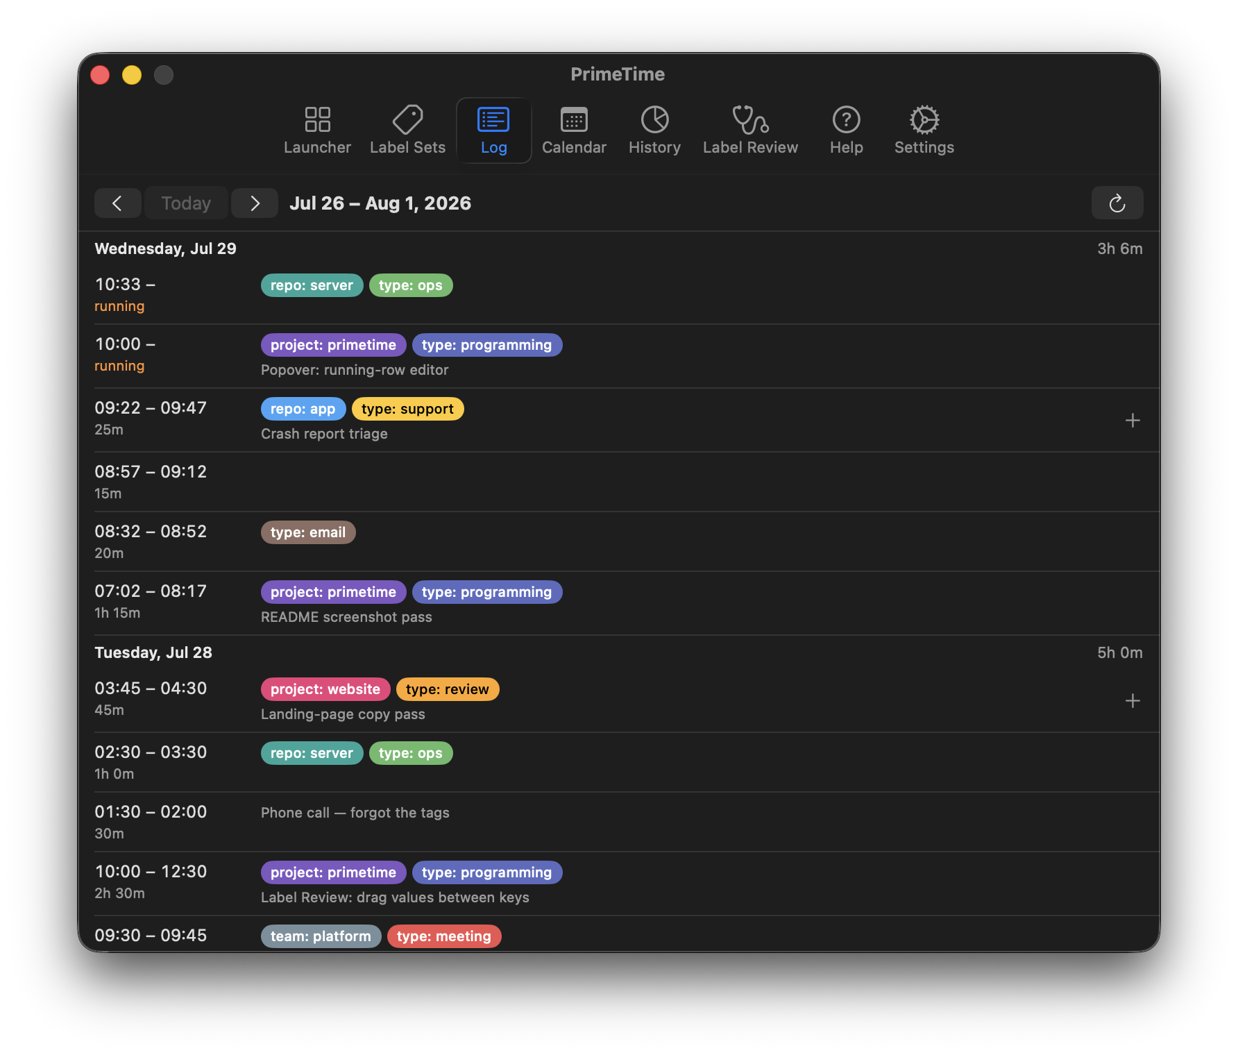Image resolution: width=1238 pixels, height=1055 pixels.
Task: Click Tuesday's '5h 0m' total
Action: (x=1119, y=652)
